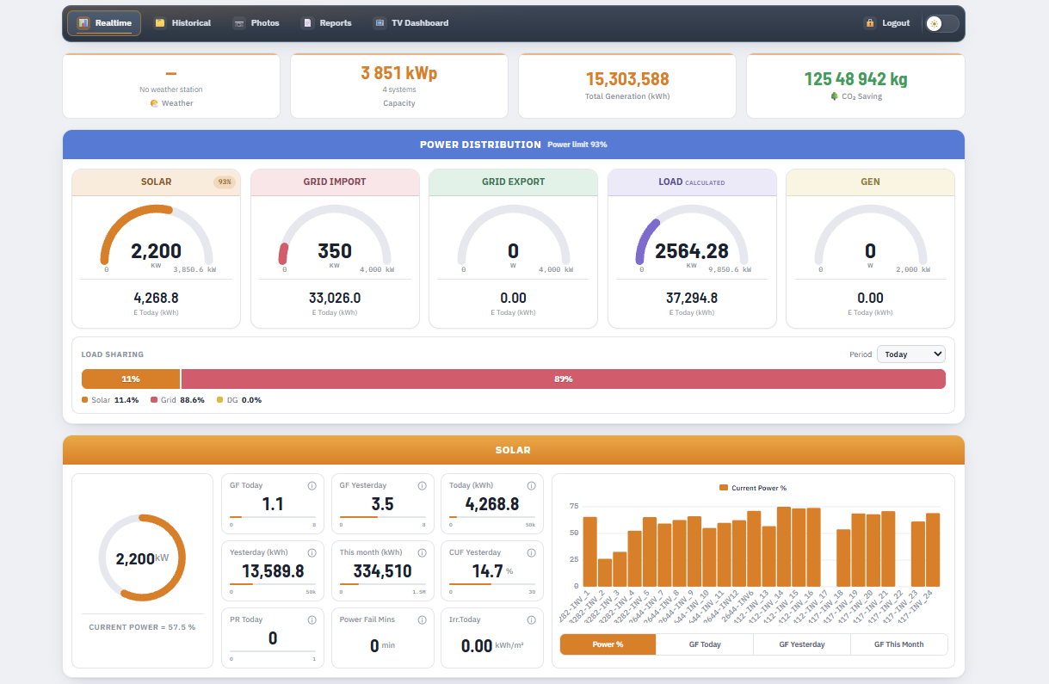Click the Power limit 93% label
The height and width of the screenshot is (684, 1049).
(x=577, y=145)
